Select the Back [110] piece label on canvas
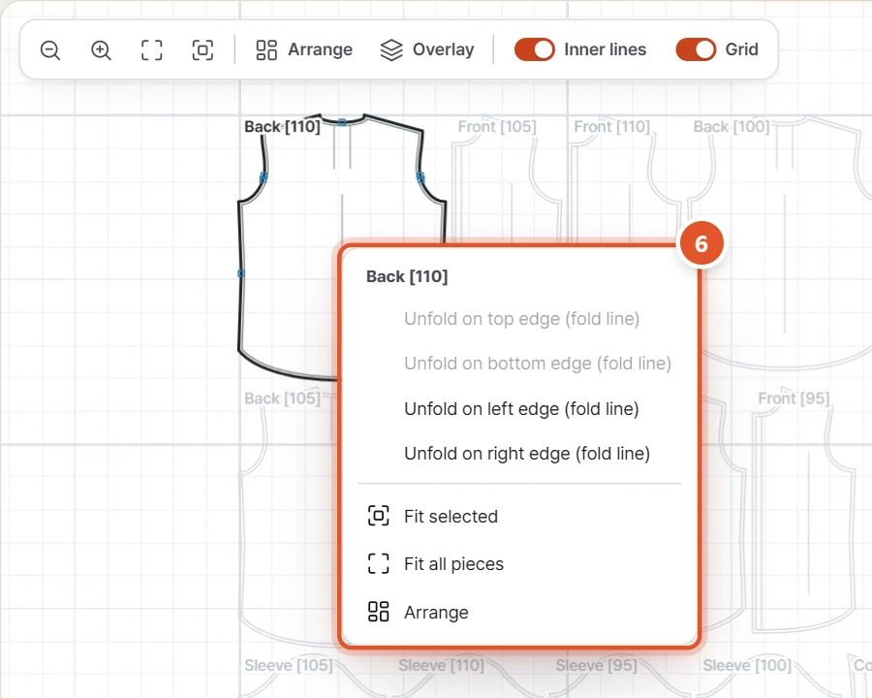The image size is (872, 698). [282, 126]
